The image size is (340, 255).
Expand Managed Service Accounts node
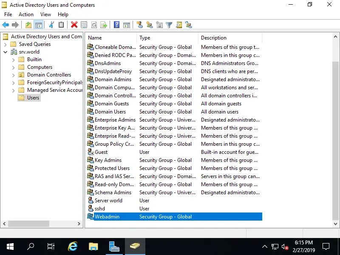[x=14, y=90]
